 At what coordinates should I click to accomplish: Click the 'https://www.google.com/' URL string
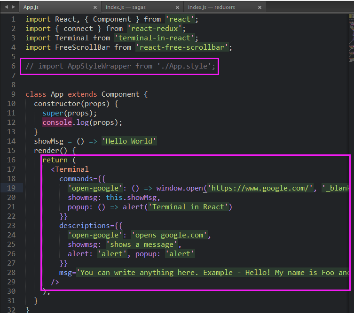point(260,188)
